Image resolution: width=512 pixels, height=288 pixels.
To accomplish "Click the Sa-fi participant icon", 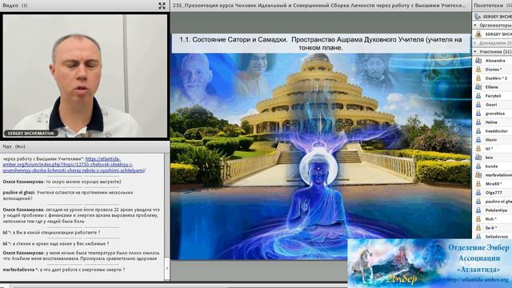I will pyautogui.click(x=478, y=228).
